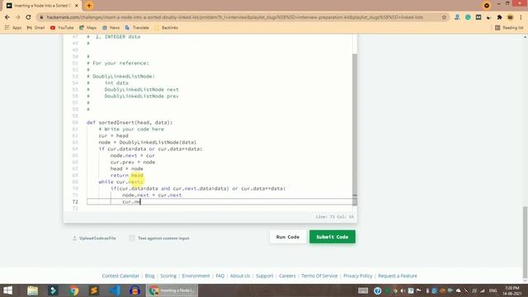Image resolution: width=528 pixels, height=297 pixels.
Task: Reload the HackerRank page
Action: click(x=28, y=17)
